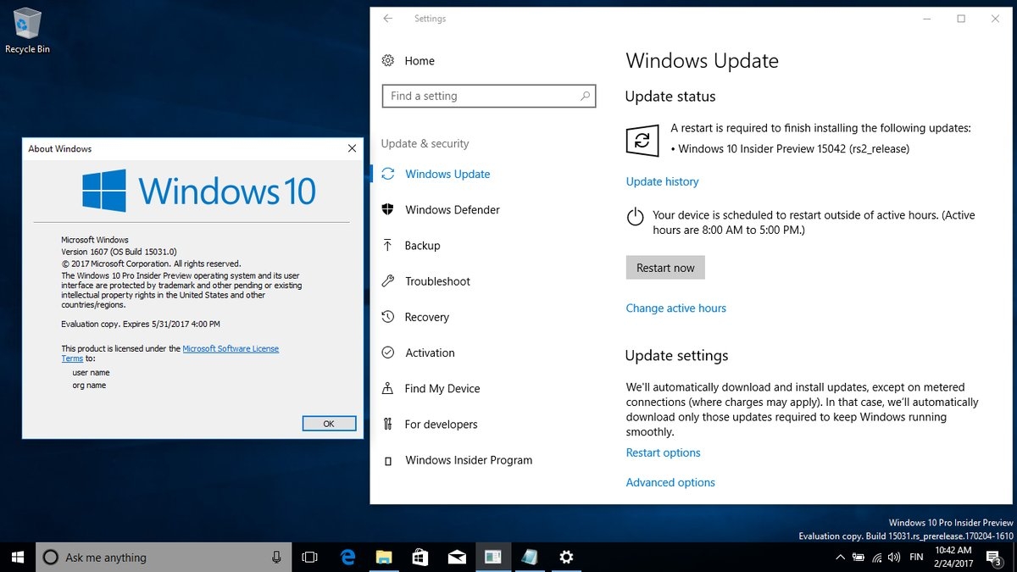This screenshot has width=1017, height=572.
Task: Click the Activation checkmark circle icon
Action: point(387,353)
